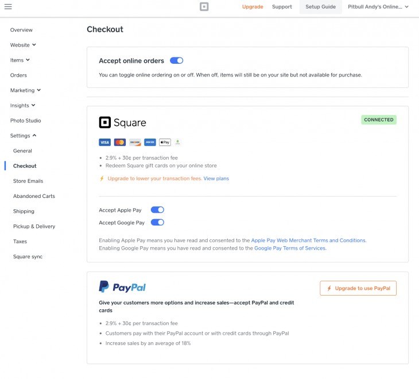Open the View plans link
This screenshot has width=419, height=379.
pos(216,178)
